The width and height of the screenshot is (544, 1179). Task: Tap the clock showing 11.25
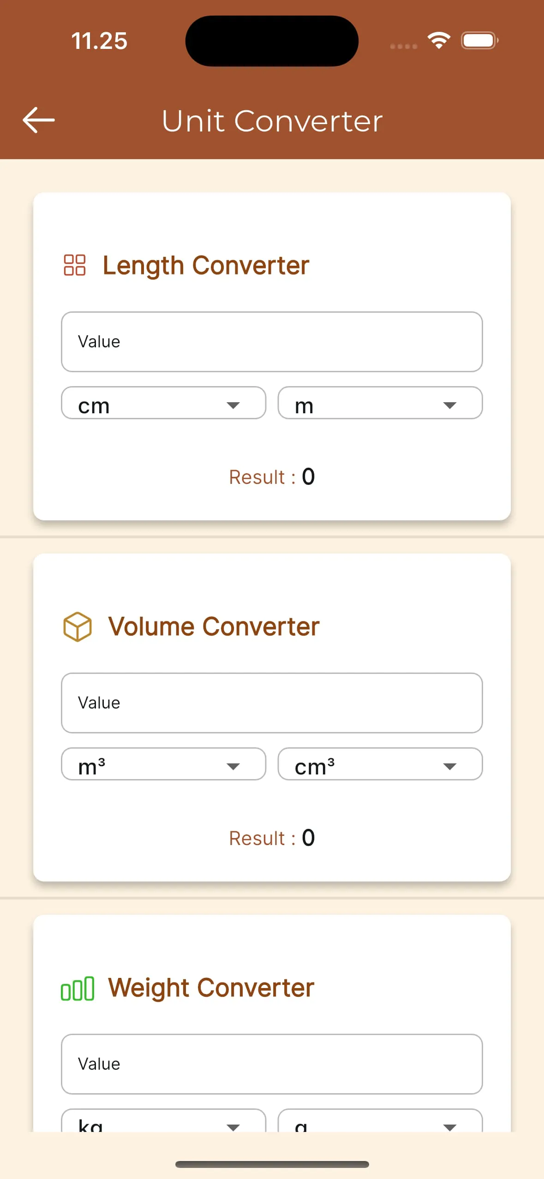click(99, 41)
